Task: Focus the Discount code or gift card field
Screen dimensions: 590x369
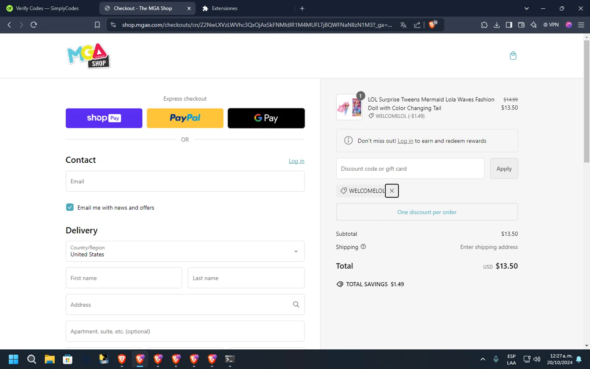Action: (410, 168)
